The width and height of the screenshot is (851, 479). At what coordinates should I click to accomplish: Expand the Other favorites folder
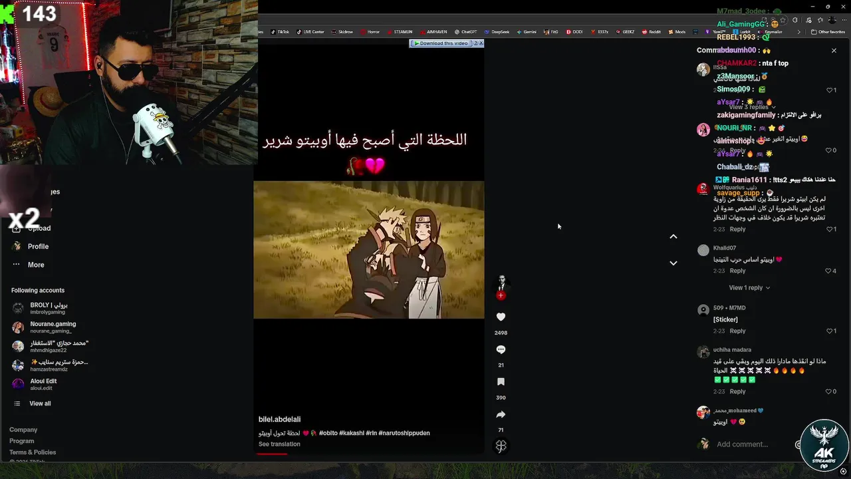pyautogui.click(x=828, y=32)
